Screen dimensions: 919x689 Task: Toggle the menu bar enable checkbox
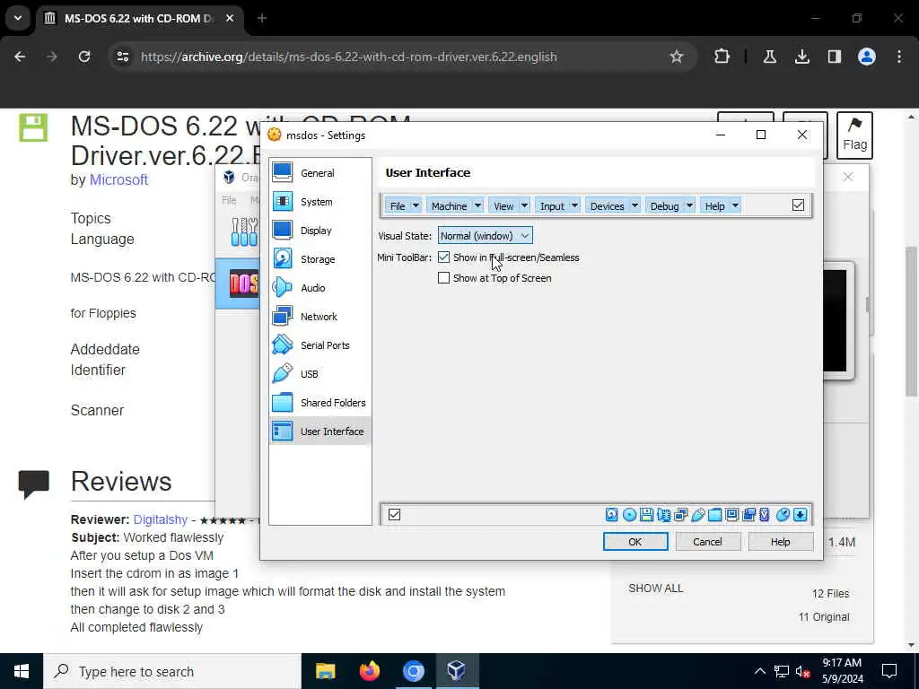798,205
